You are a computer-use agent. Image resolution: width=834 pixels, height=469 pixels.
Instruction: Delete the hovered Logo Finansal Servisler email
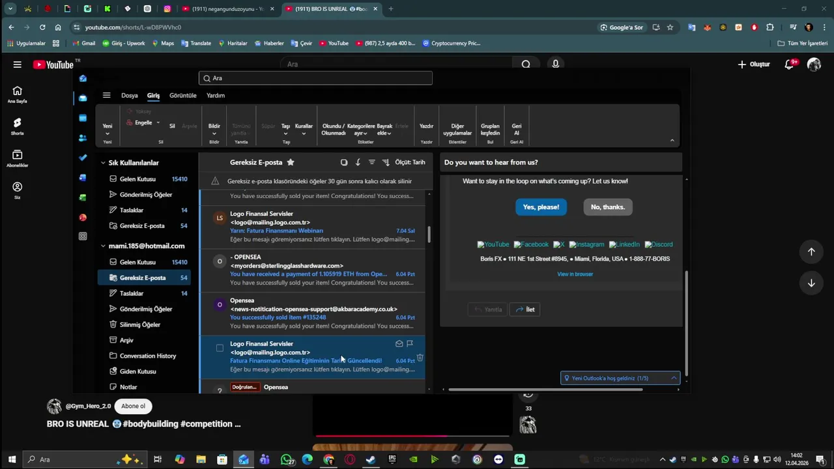click(420, 358)
